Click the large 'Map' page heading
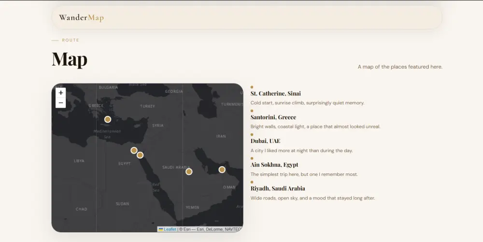 click(x=70, y=59)
